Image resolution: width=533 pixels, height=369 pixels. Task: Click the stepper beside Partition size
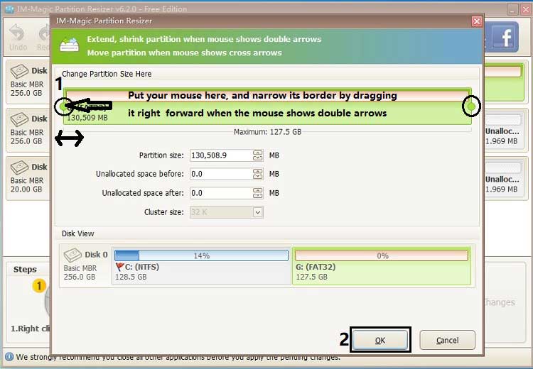(x=257, y=155)
